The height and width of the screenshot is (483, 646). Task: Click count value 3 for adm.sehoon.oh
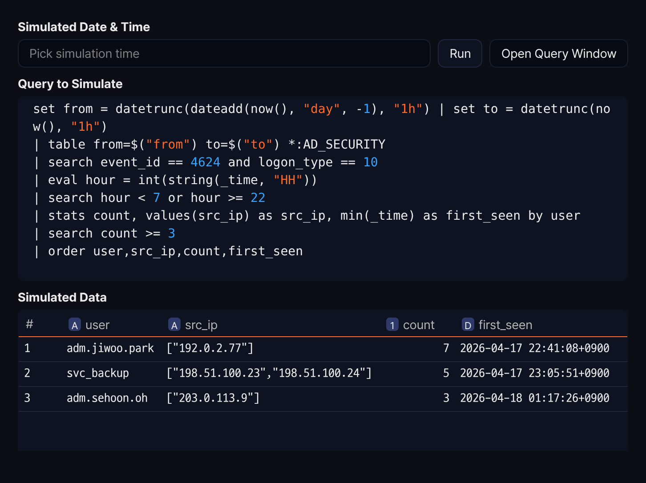pyautogui.click(x=446, y=398)
